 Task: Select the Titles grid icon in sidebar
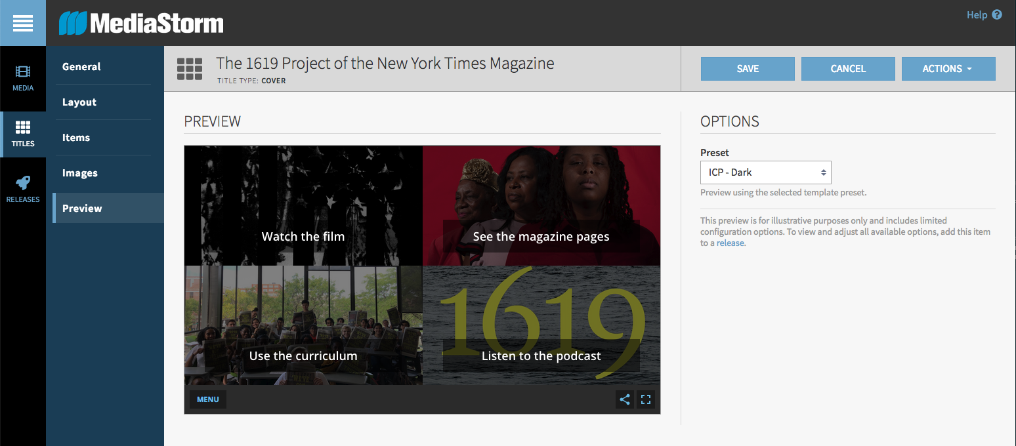[x=23, y=128]
